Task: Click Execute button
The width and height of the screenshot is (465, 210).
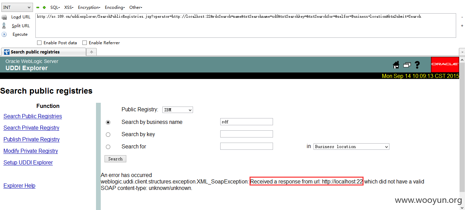Action: point(20,34)
